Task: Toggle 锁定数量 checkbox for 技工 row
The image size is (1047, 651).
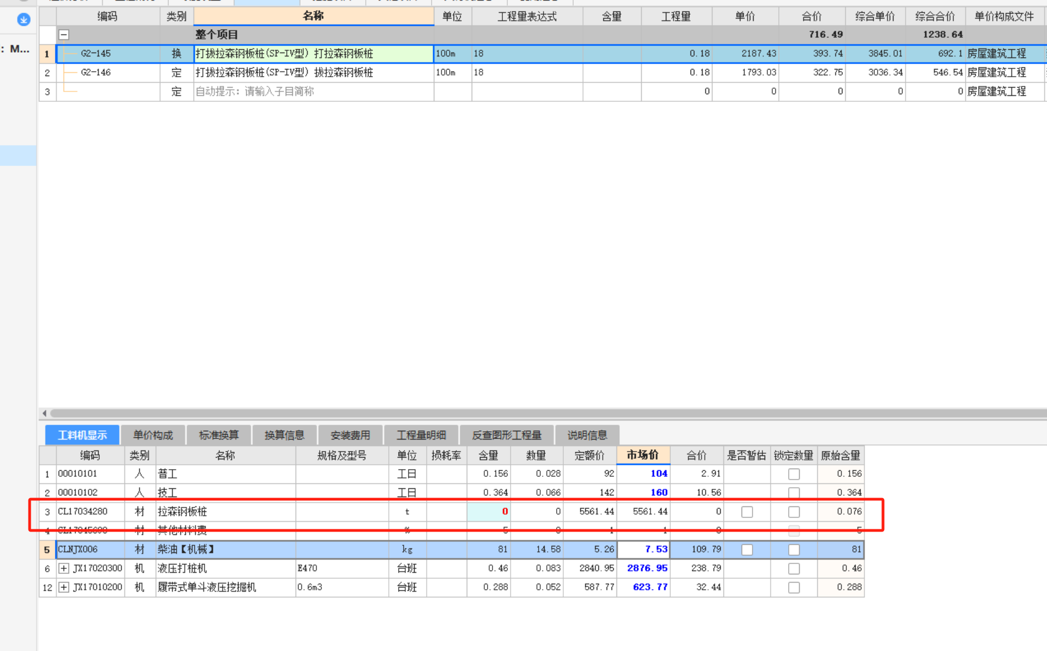Action: (x=794, y=493)
